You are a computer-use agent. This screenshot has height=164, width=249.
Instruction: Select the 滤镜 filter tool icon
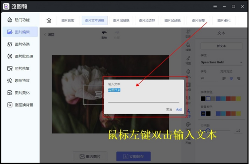[x=188, y=45]
